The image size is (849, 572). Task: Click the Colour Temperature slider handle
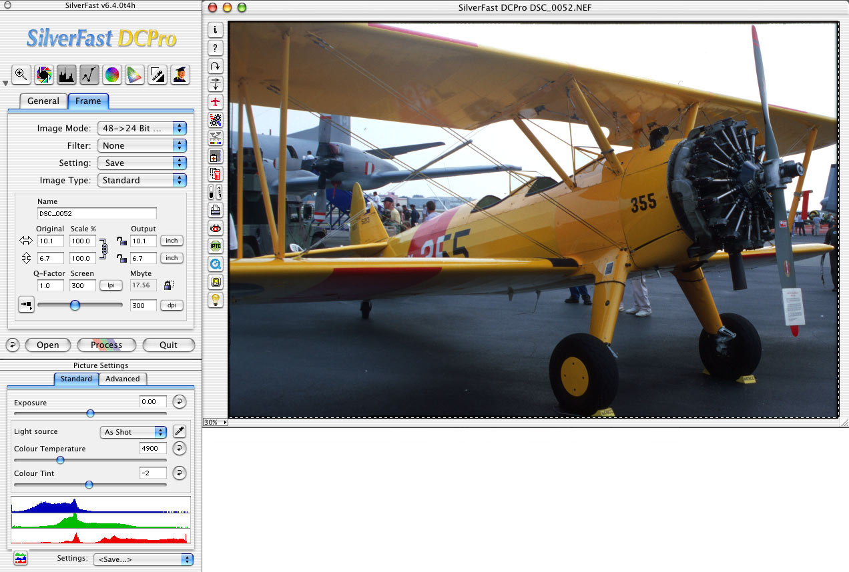[60, 460]
